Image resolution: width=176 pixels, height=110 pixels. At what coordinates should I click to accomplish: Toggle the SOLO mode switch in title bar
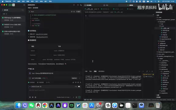pos(12,5)
